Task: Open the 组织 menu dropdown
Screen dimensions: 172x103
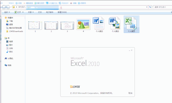Action: pos(7,12)
